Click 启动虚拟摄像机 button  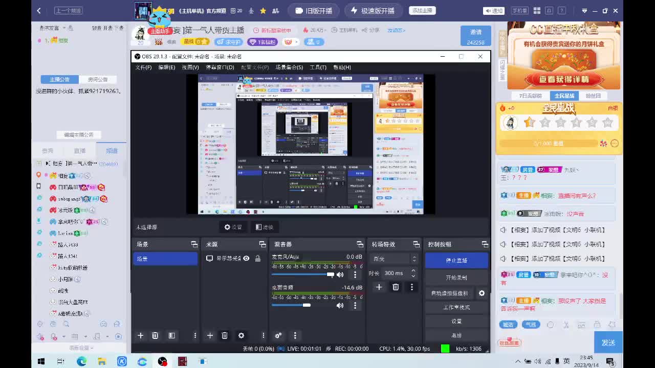[449, 293]
